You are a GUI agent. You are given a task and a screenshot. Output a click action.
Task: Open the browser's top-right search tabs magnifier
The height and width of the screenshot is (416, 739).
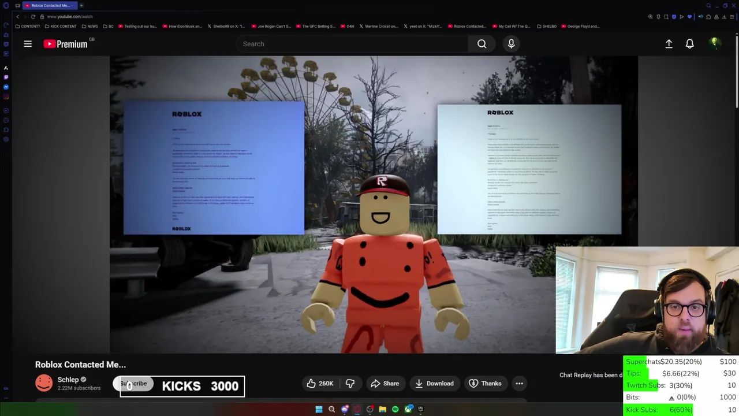708,6
